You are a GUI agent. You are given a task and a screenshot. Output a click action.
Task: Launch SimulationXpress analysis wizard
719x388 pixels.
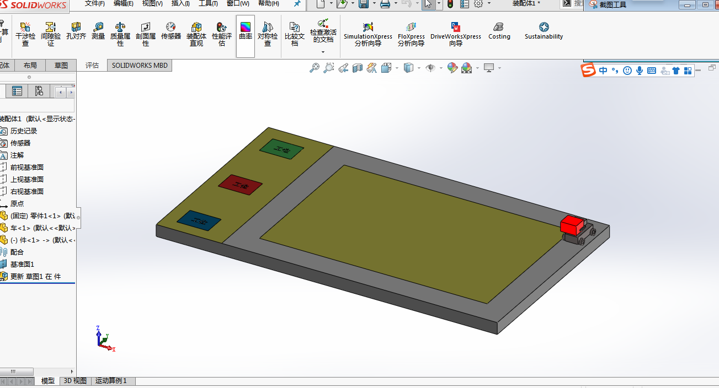click(x=368, y=34)
